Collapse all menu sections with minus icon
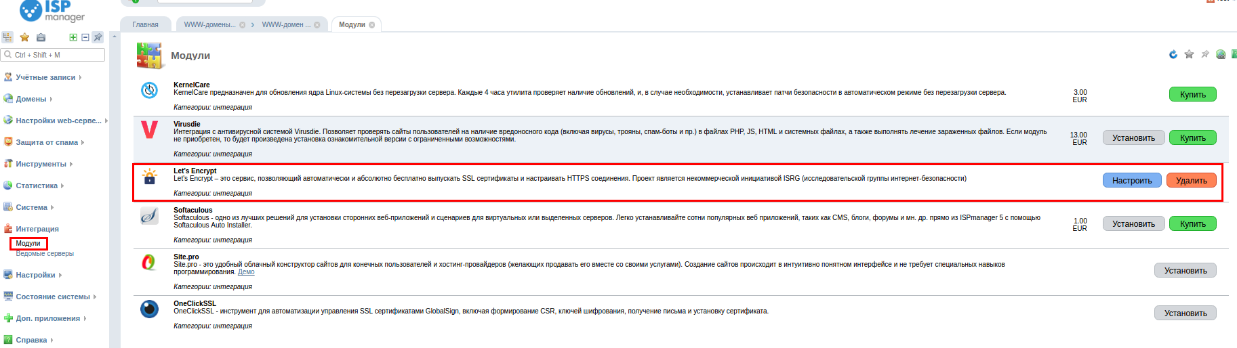This screenshot has height=348, width=1237. pos(85,37)
